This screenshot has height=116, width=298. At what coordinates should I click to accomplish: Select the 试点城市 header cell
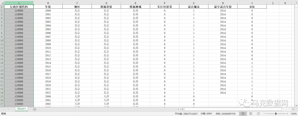tap(194, 7)
